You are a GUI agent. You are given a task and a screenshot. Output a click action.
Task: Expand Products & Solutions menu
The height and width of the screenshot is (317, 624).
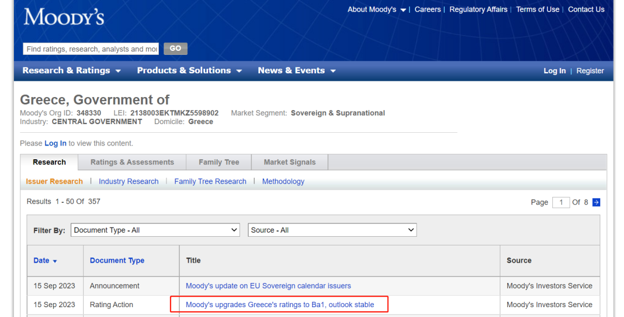pyautogui.click(x=190, y=70)
